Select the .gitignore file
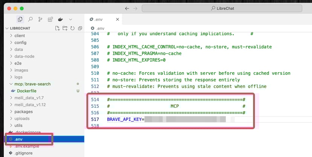 click(24, 153)
